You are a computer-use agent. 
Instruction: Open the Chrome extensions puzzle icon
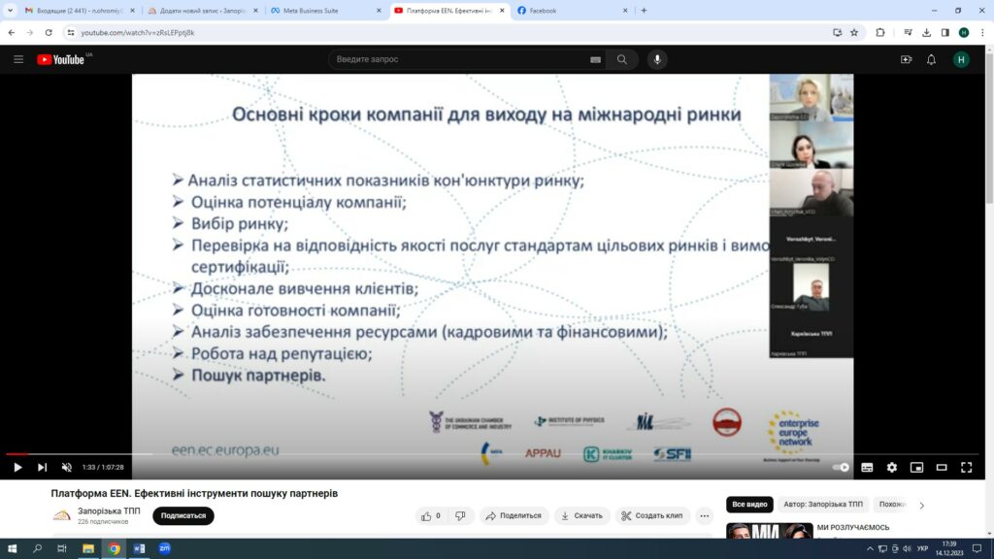click(x=879, y=32)
